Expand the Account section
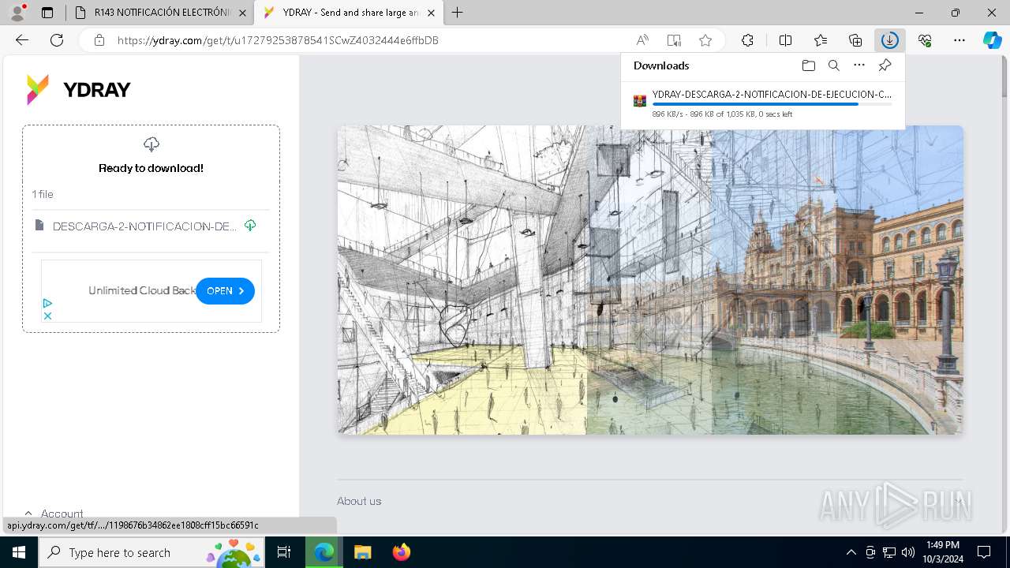Image resolution: width=1010 pixels, height=568 pixels. (54, 514)
